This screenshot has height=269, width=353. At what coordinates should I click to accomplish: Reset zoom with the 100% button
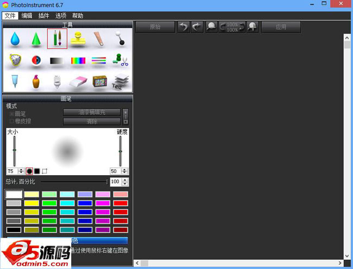click(232, 27)
